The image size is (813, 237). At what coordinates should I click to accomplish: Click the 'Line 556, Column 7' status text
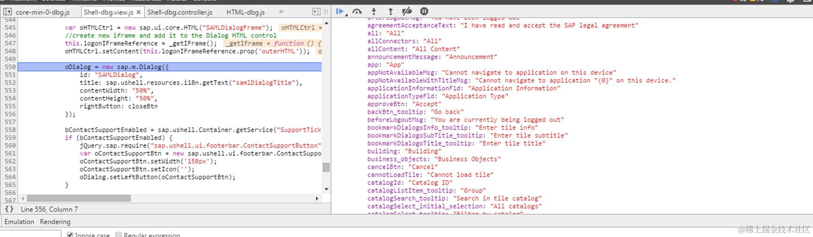coord(49,209)
